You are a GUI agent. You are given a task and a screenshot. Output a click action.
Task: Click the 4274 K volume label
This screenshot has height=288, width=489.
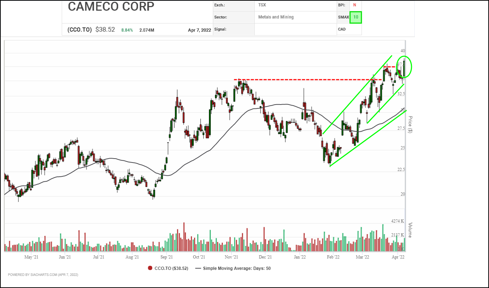point(397,221)
